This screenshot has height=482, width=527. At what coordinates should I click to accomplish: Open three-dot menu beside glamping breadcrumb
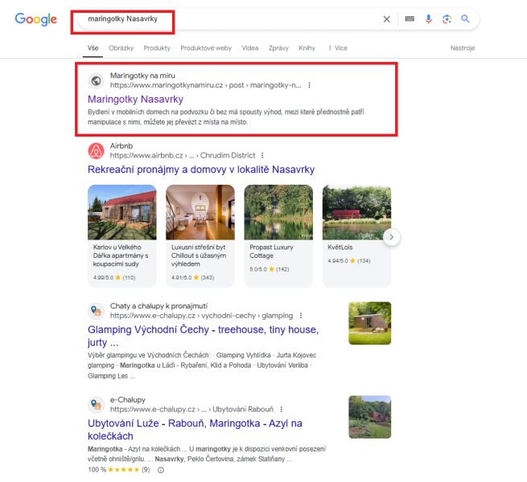[x=301, y=316]
